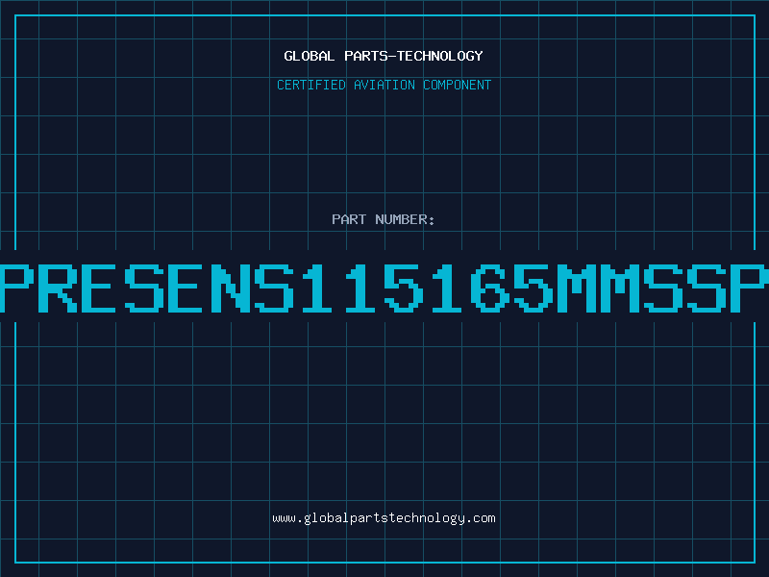
Task: Click the large PRESENS115165MMSSP part number
Action: 384,288
